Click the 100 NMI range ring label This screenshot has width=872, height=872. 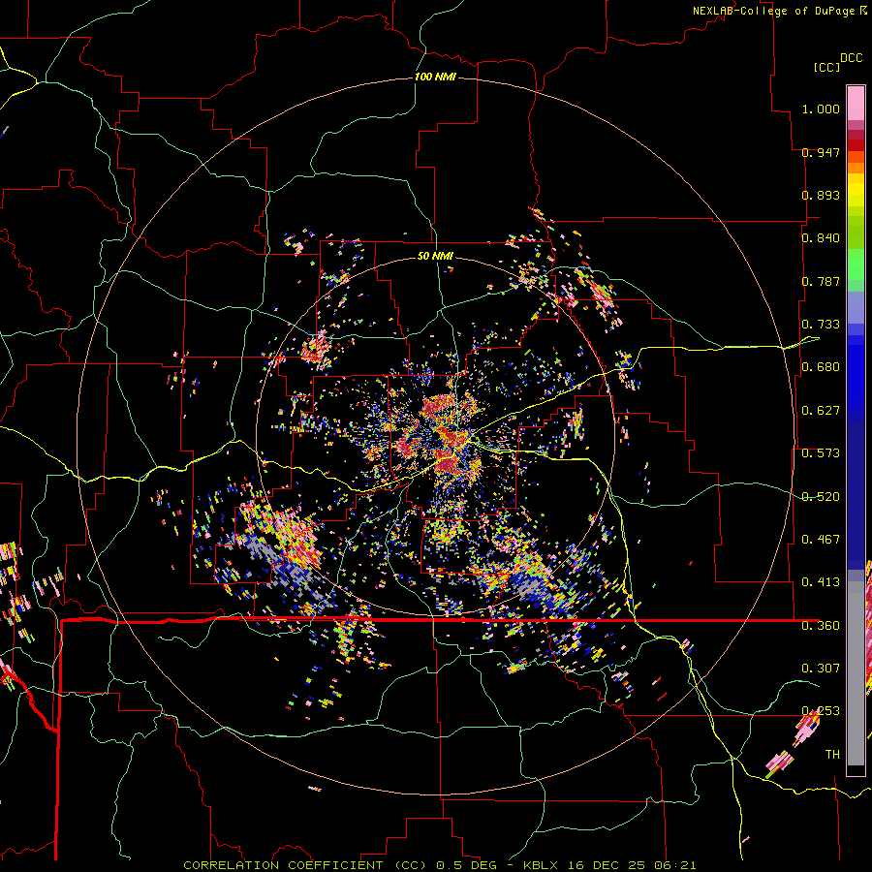(435, 77)
